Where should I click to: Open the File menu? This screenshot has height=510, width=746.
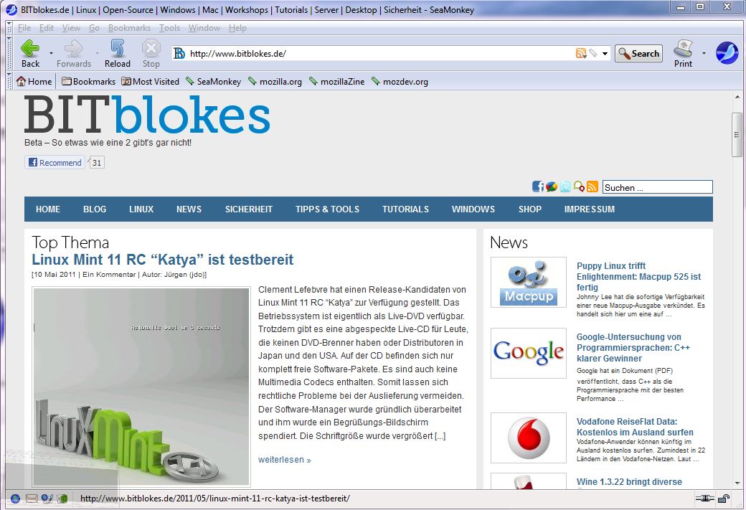coord(24,28)
